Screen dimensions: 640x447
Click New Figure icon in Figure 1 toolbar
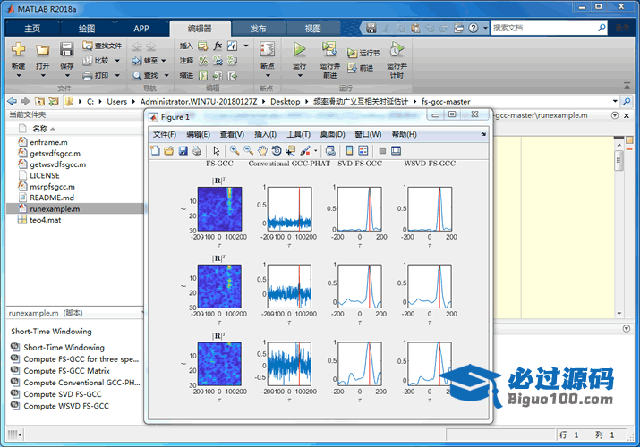[x=155, y=151]
